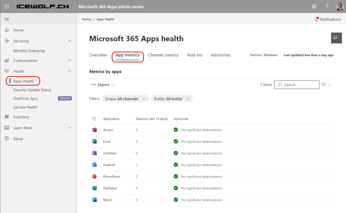Image resolution: width=346 pixels, height=213 pixels.
Task: Click the Advisories column header
Action: [x=181, y=119]
